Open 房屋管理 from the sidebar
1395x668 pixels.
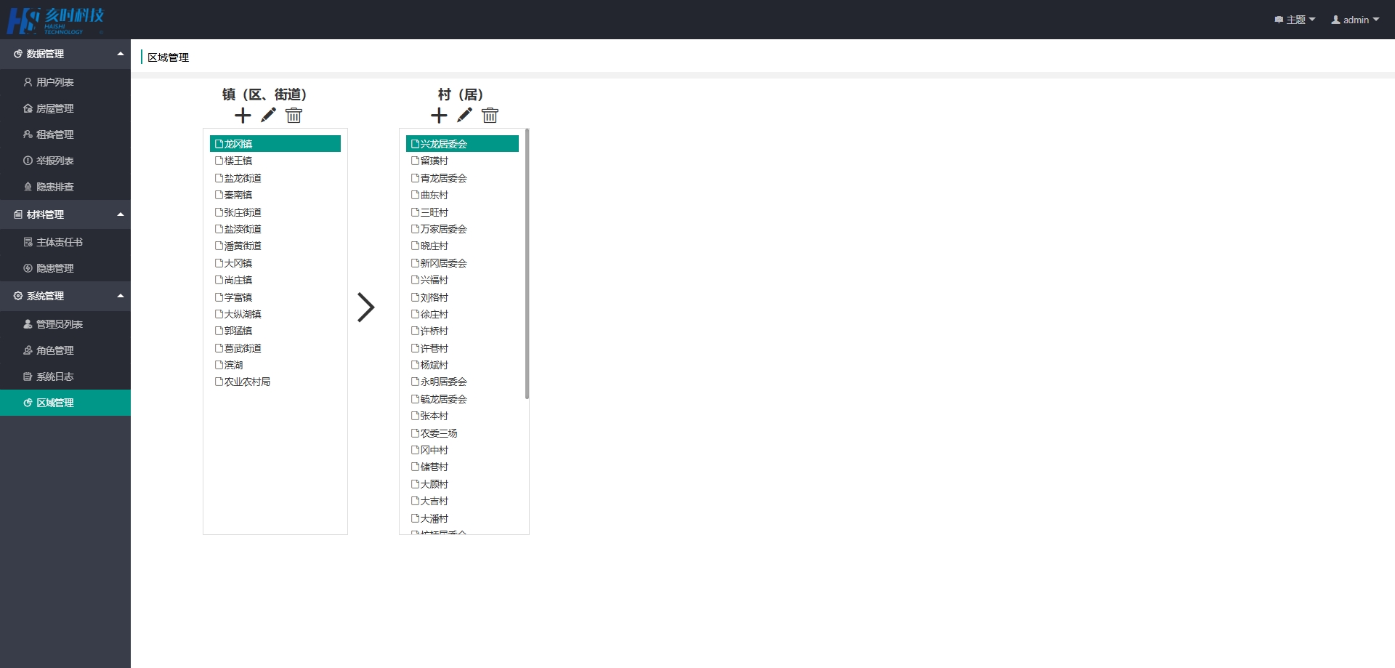[x=54, y=109]
